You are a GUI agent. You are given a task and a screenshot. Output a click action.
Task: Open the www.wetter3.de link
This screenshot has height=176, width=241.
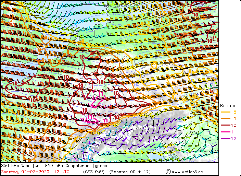point(187,172)
